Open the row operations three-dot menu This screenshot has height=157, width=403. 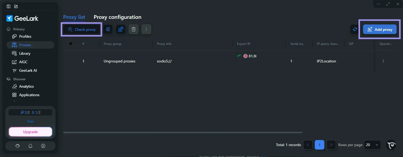point(383,61)
